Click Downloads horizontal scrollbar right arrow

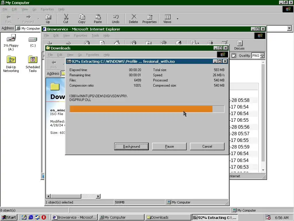click(x=98, y=196)
